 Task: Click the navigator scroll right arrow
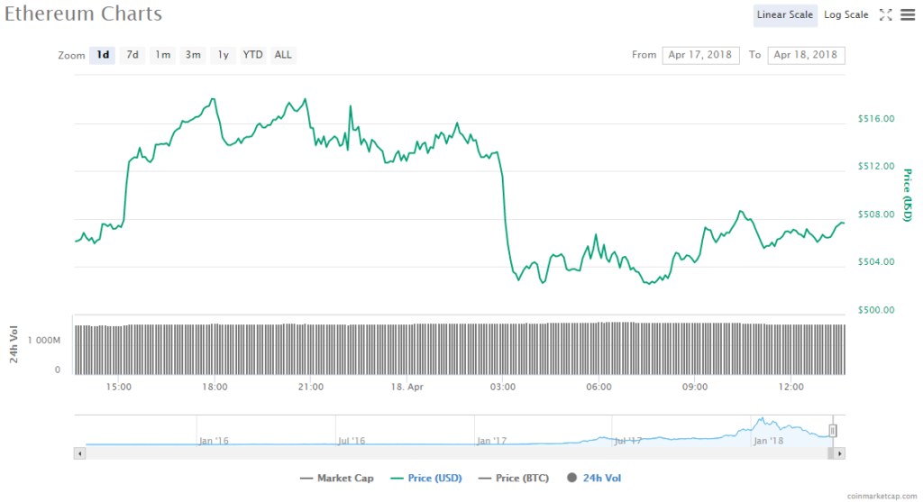[840, 453]
